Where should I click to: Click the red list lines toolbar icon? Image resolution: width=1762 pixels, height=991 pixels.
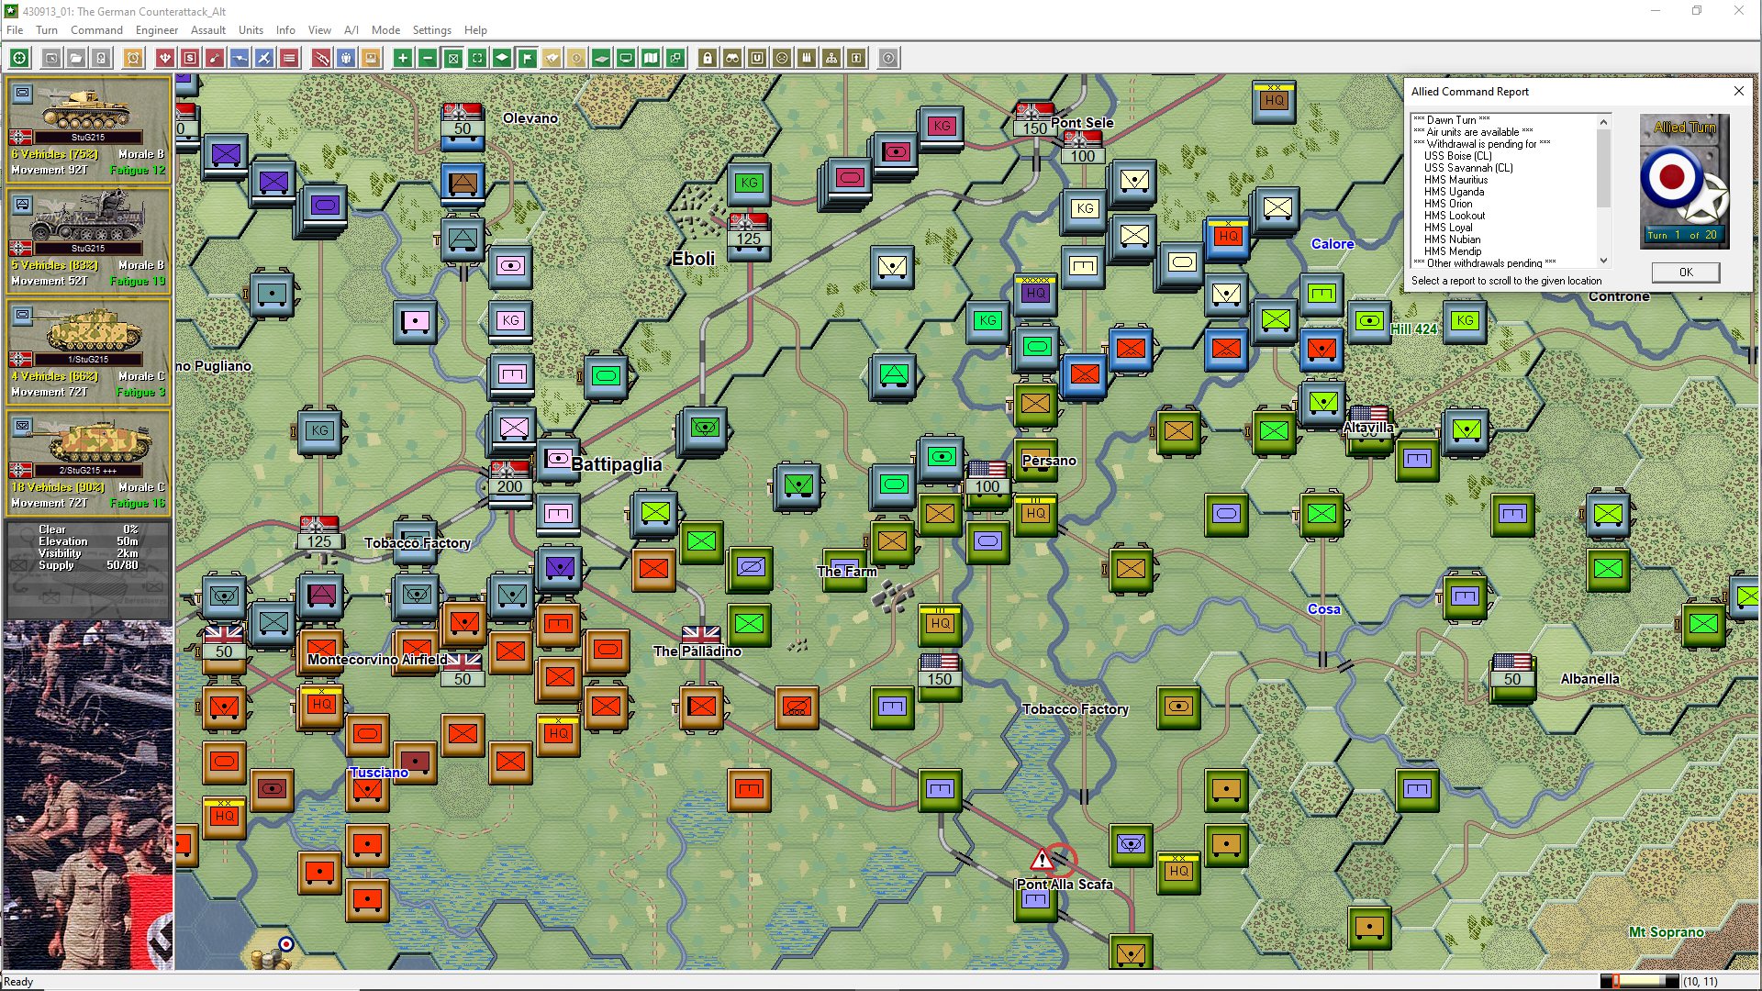(289, 58)
